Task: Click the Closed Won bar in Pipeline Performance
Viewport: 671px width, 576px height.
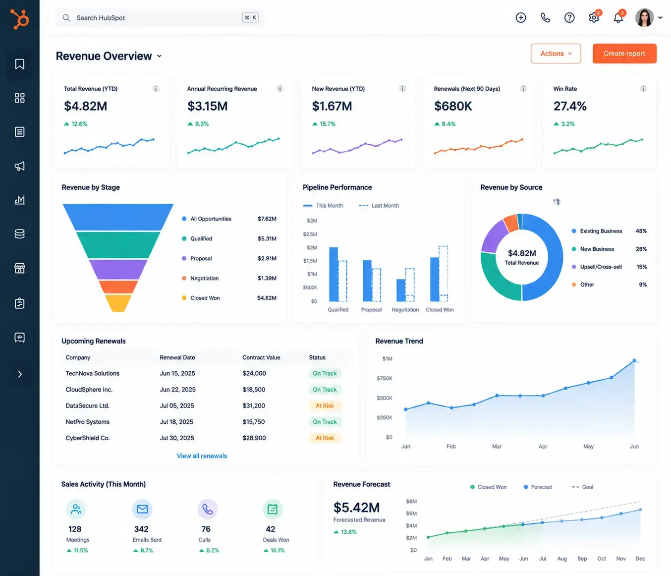Action: click(434, 279)
